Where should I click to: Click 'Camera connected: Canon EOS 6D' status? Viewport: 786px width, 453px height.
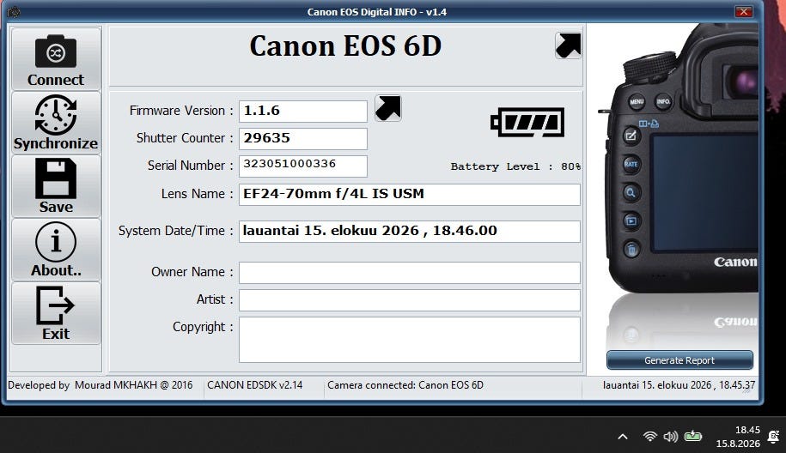click(x=405, y=385)
